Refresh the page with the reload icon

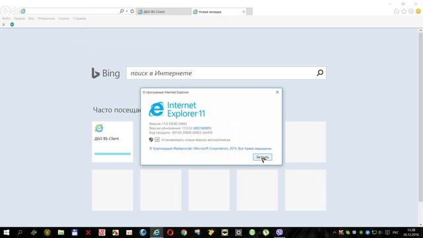point(132,11)
